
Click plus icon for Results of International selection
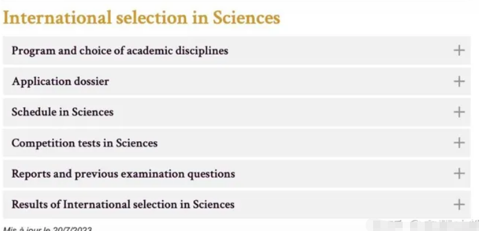[x=459, y=204]
